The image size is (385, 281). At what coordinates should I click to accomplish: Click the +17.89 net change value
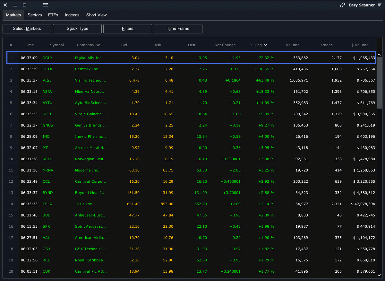click(x=234, y=204)
